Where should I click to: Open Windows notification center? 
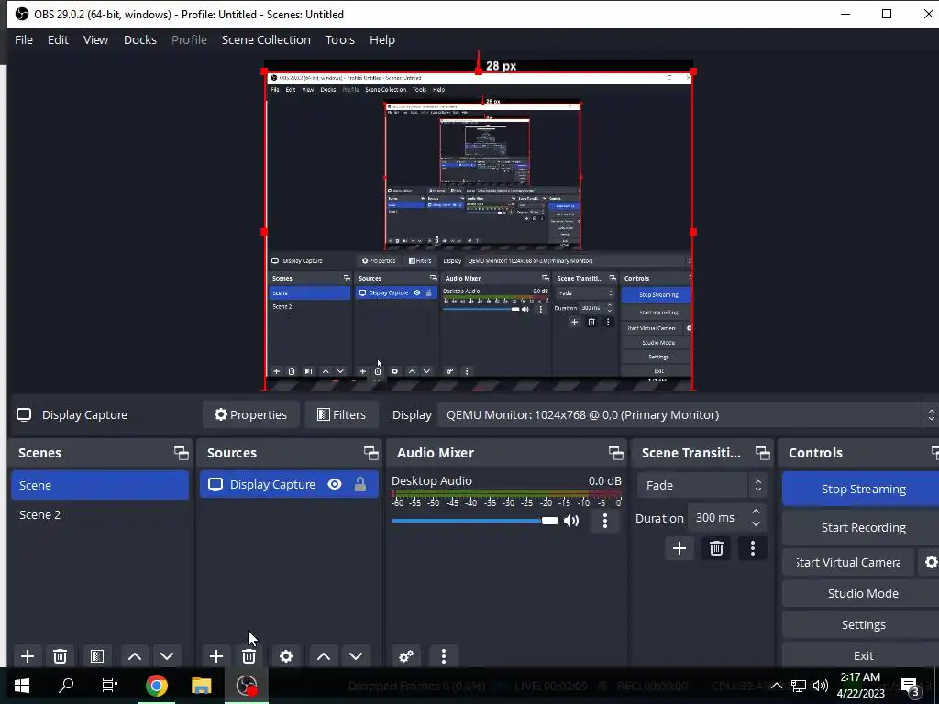pos(910,686)
